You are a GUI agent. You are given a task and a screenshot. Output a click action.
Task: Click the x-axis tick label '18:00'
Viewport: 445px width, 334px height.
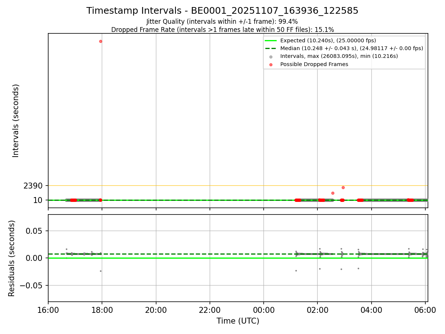tap(102, 310)
